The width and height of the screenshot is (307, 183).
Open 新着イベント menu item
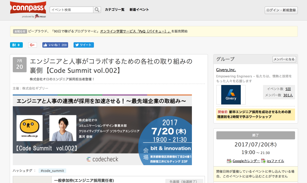click(x=139, y=9)
